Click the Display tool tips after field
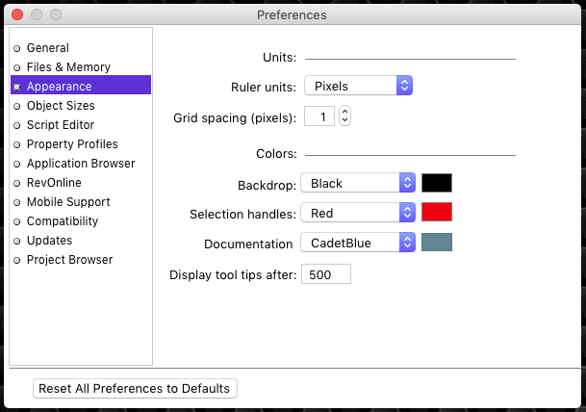This screenshot has height=412, width=586. 326,274
